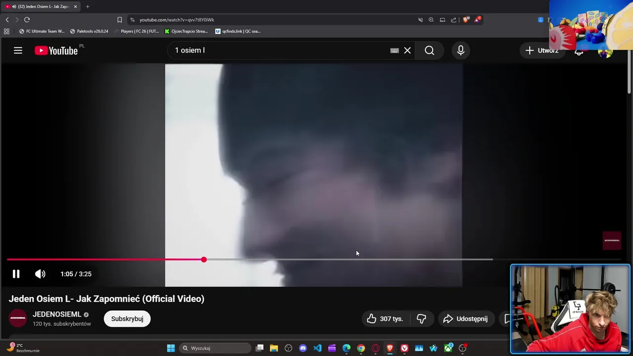Pause the video playback
The height and width of the screenshot is (356, 633).
[16, 274]
